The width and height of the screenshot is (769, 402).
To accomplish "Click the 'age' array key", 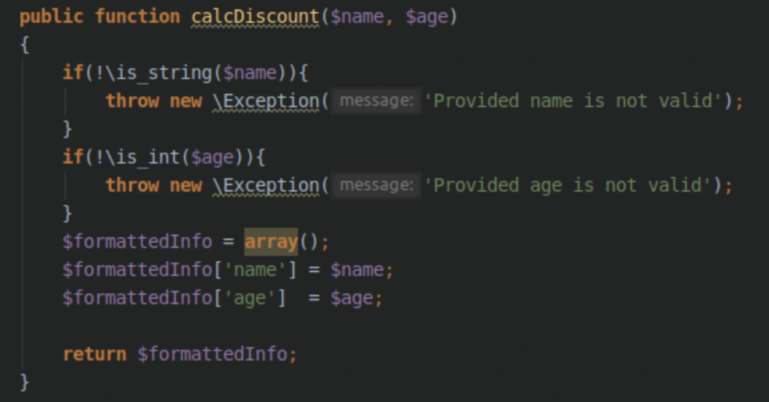I will (x=250, y=298).
